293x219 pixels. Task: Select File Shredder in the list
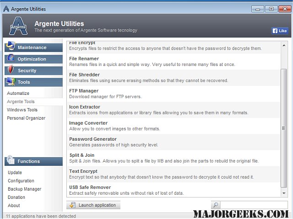tap(174, 78)
